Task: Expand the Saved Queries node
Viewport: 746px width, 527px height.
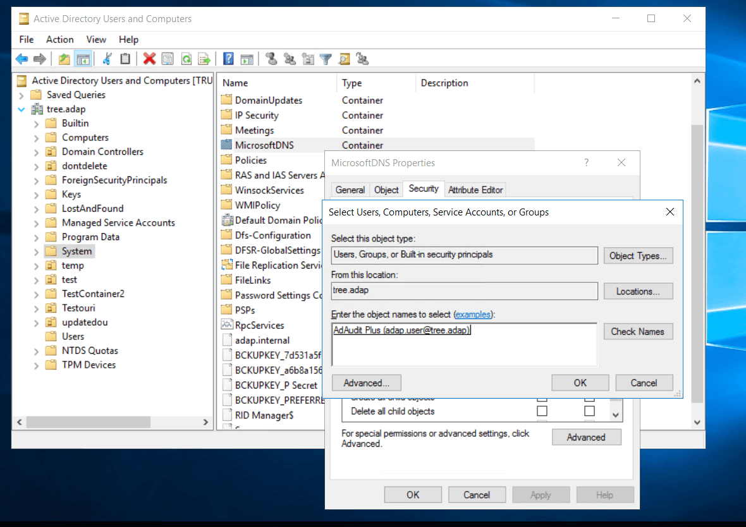Action: 21,95
